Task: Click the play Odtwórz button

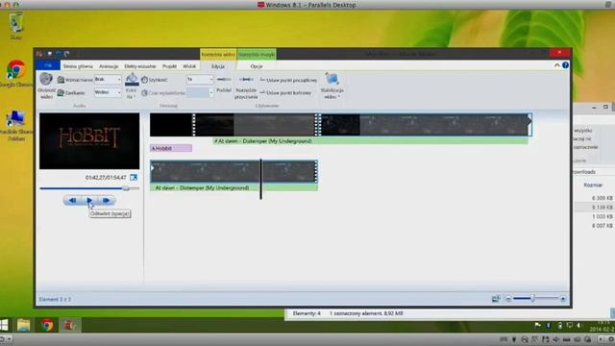Action: pyautogui.click(x=89, y=201)
